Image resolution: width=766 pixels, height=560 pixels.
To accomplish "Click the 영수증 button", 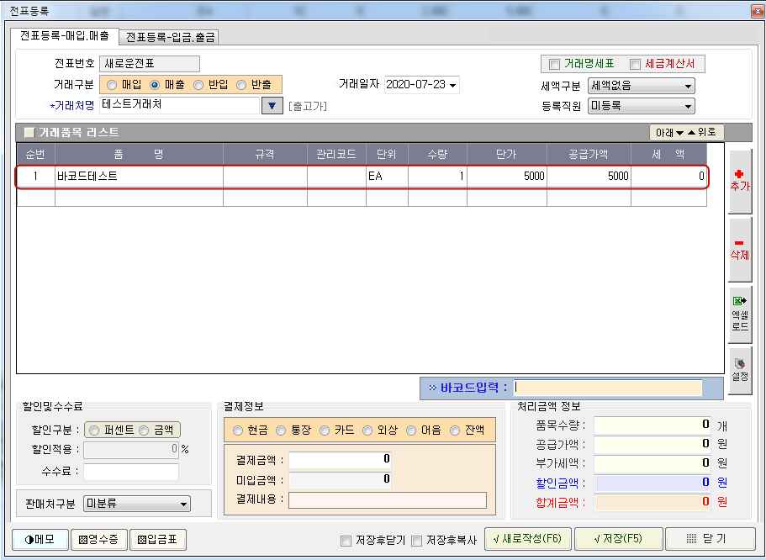I will point(99,540).
